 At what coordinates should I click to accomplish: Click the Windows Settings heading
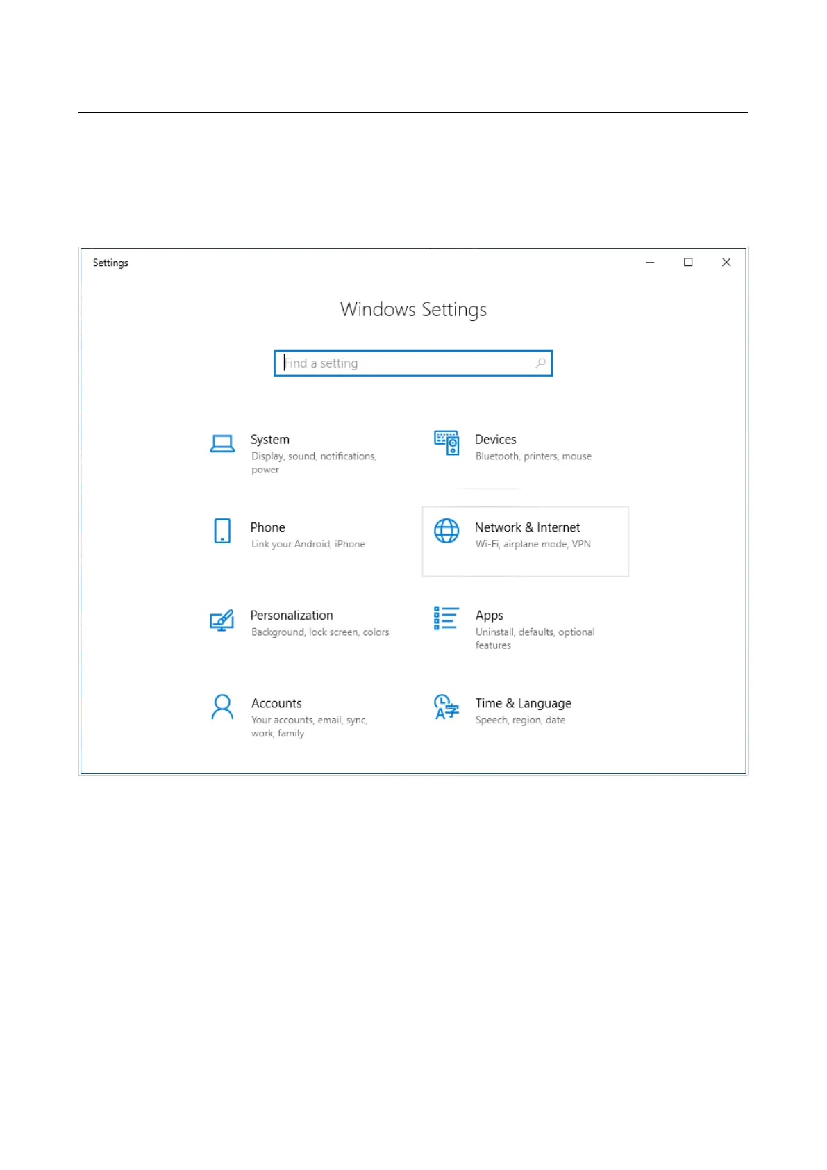413,310
